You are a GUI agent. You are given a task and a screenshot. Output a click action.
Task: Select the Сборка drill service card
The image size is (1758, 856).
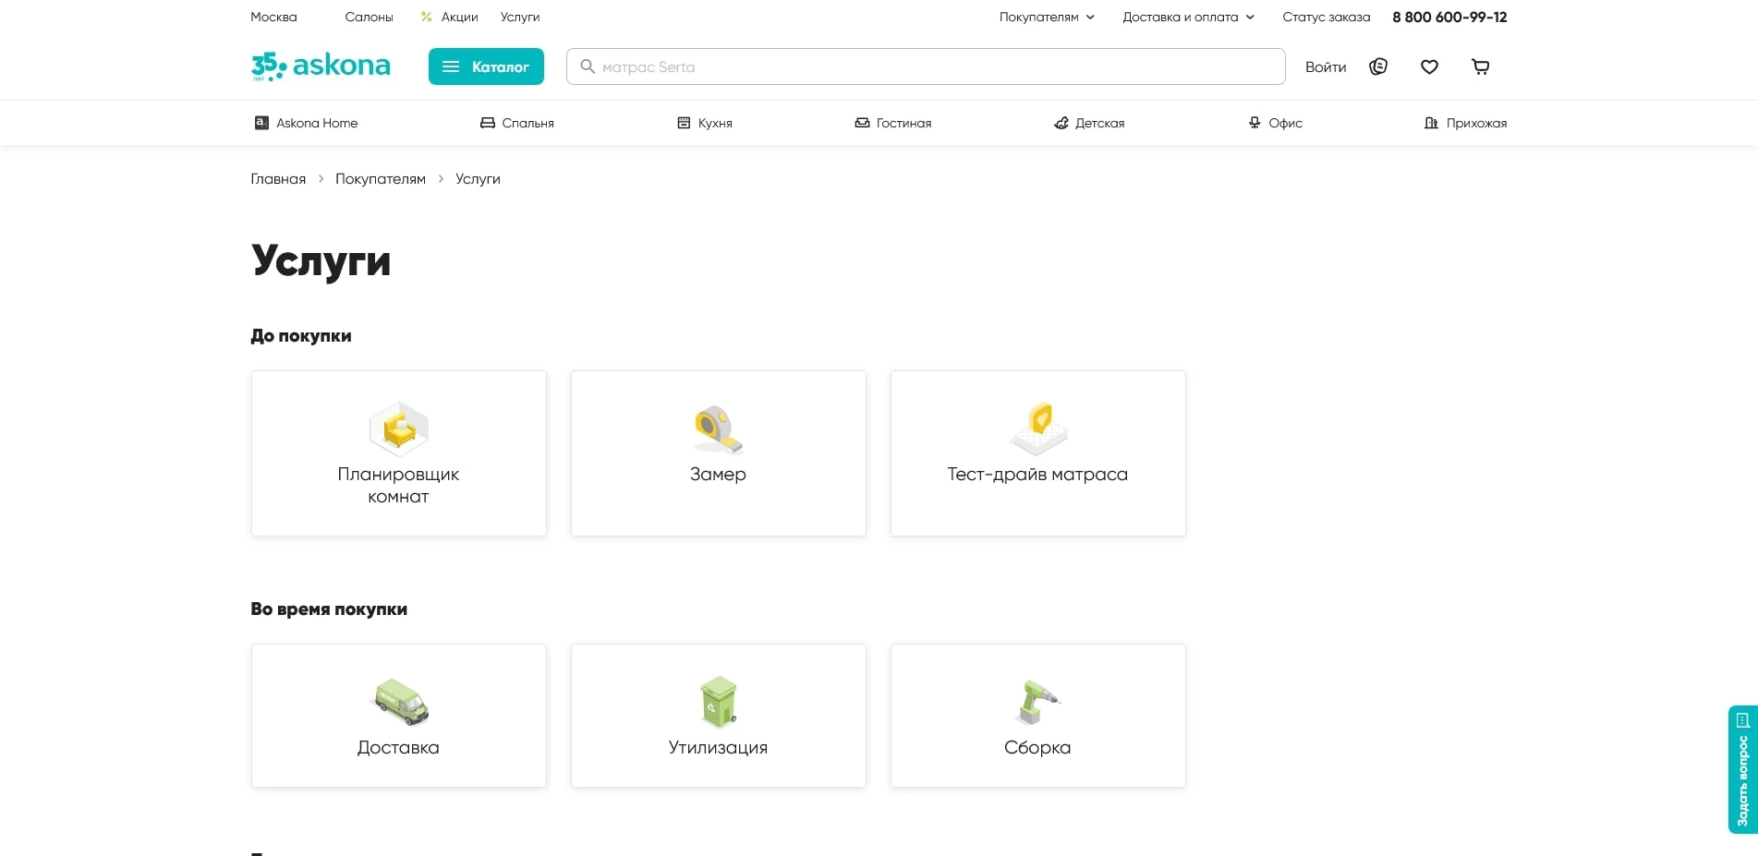[1037, 716]
